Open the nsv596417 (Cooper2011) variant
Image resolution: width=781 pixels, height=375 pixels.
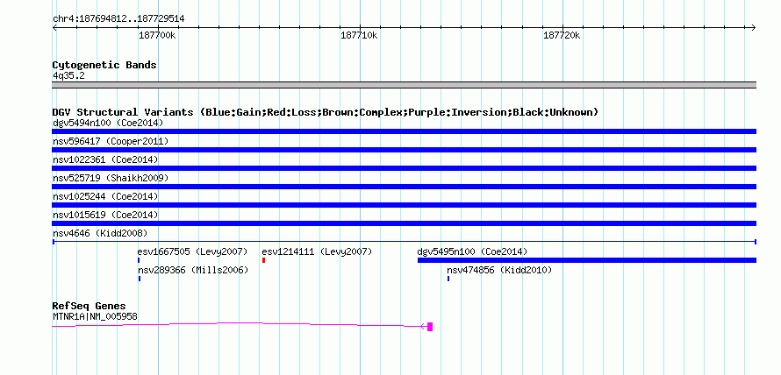[111, 141]
